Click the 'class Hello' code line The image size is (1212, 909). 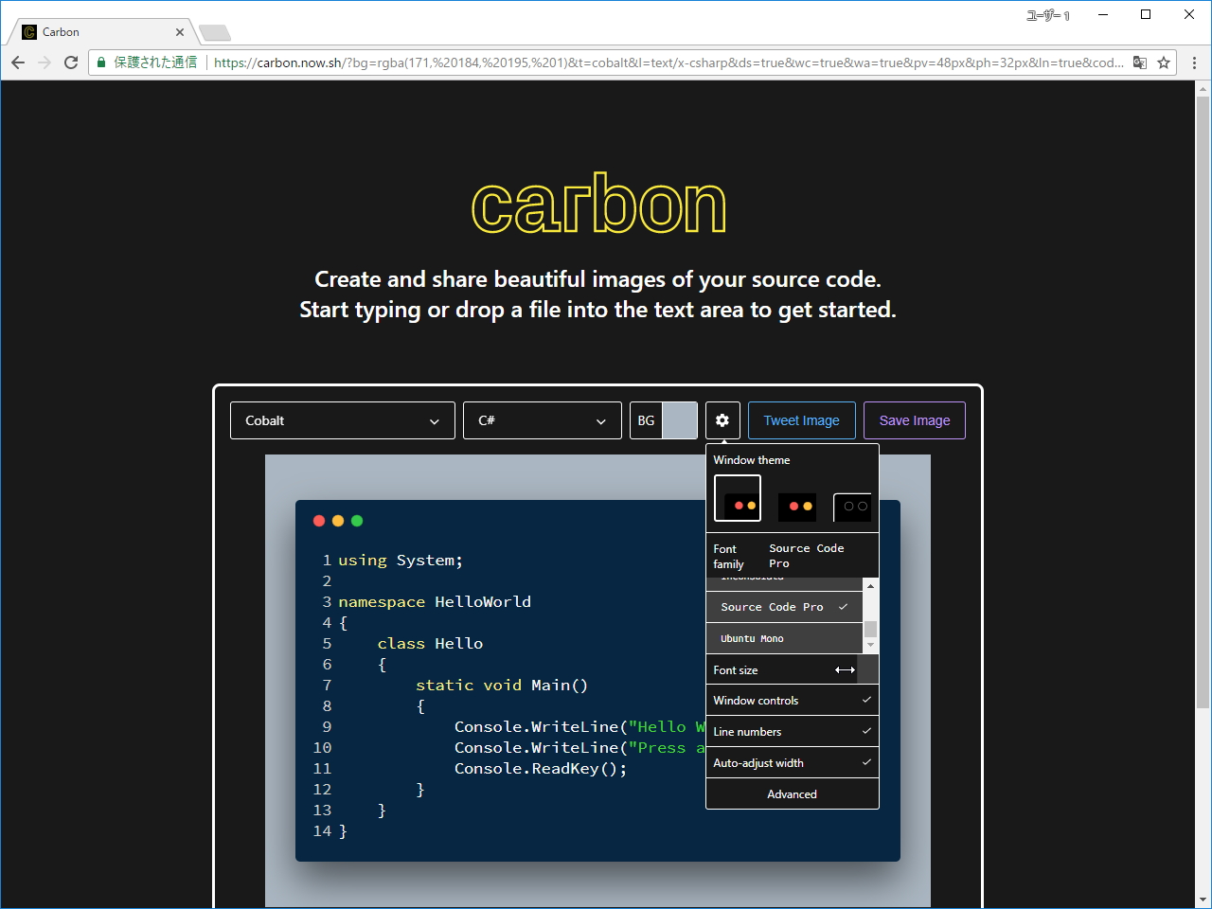click(430, 644)
